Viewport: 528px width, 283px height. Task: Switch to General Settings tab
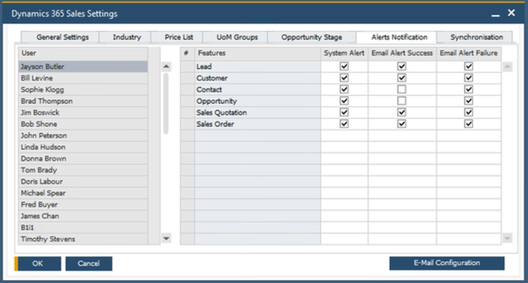coord(62,37)
